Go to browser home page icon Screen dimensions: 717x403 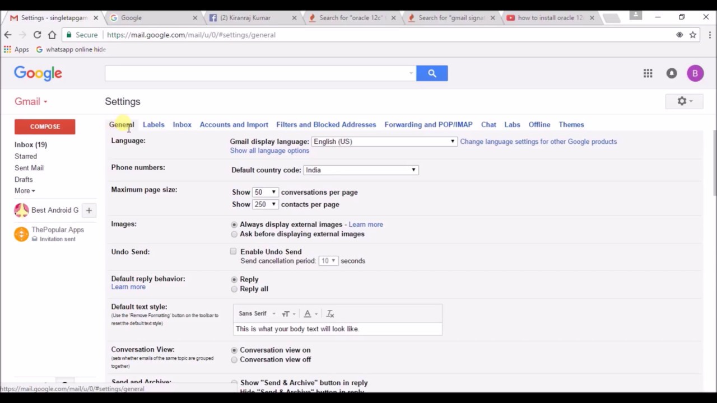pyautogui.click(x=52, y=35)
